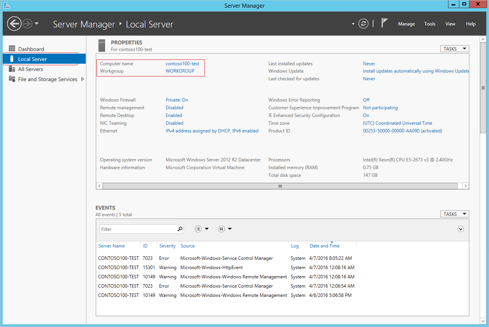Open the Tools menu

(x=430, y=24)
